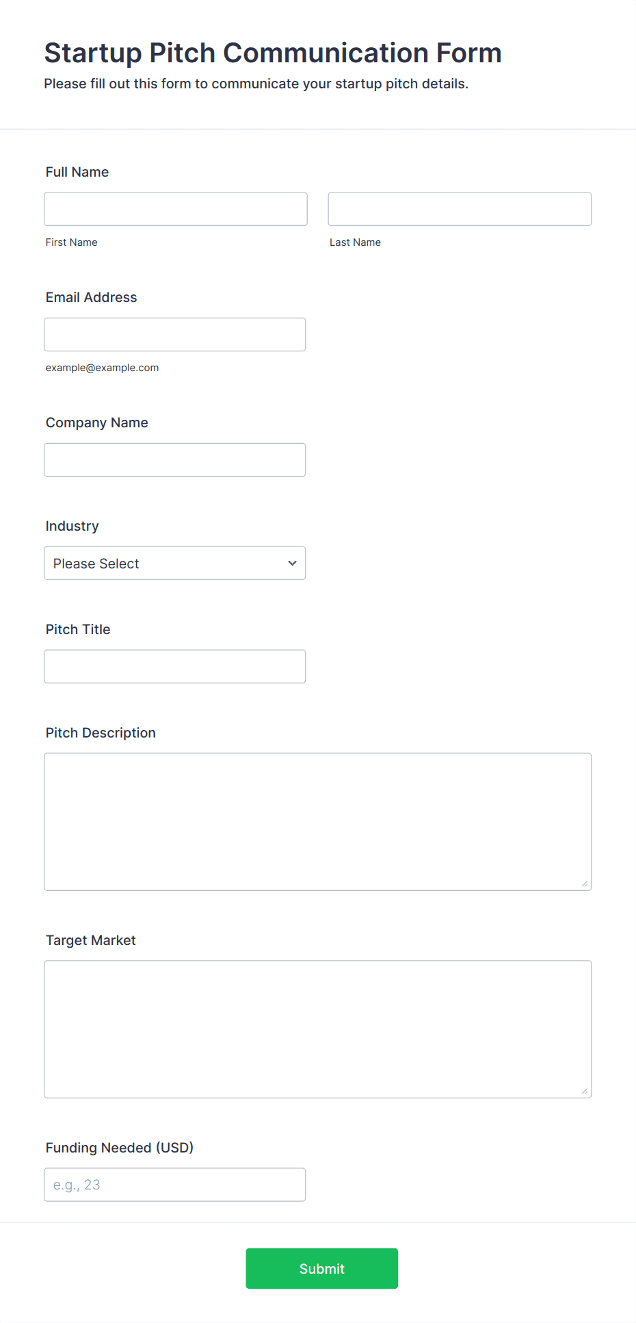Submit the form with the green button

pos(322,1268)
